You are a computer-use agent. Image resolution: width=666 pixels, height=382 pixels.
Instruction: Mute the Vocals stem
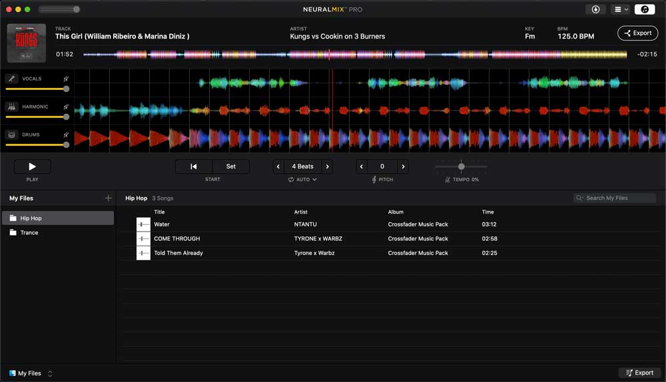66,79
